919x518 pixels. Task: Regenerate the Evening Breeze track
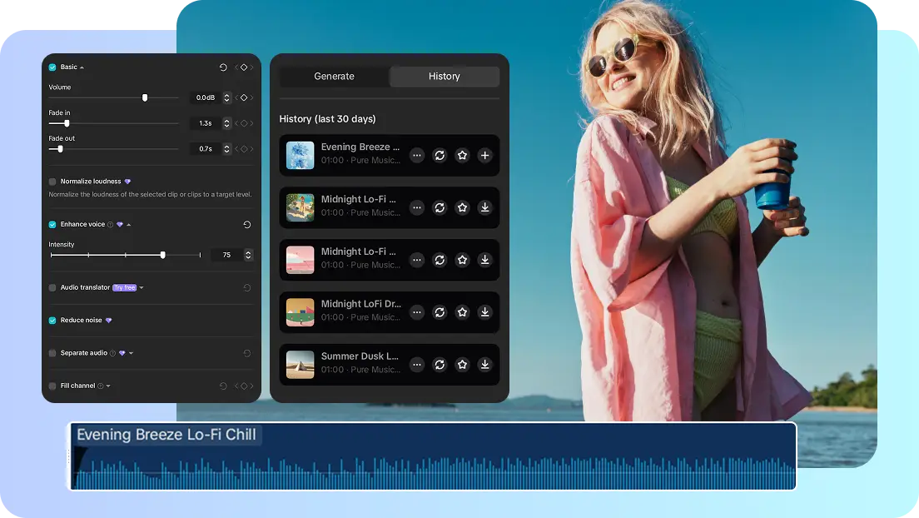pos(440,156)
